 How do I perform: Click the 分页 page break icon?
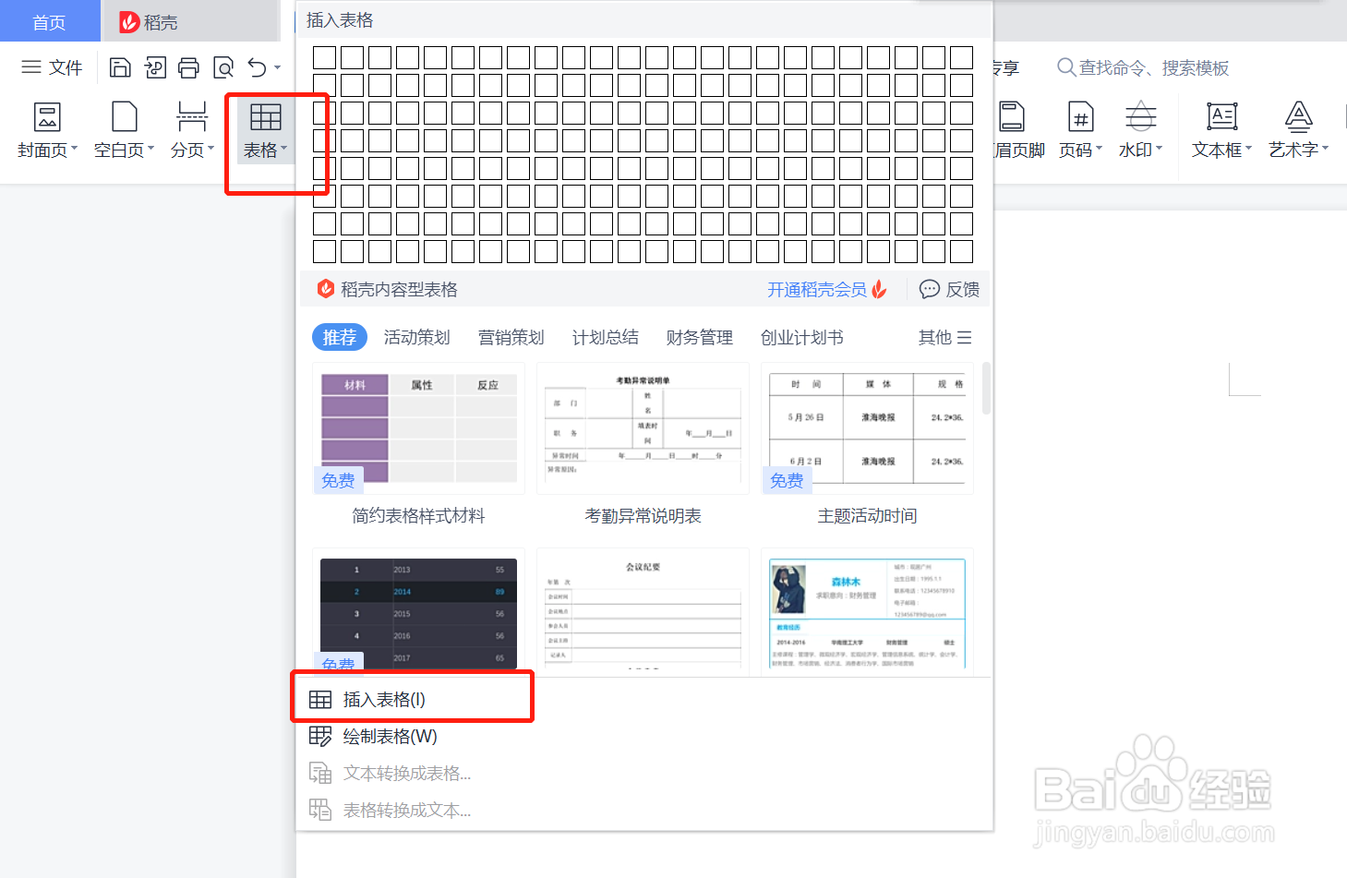[x=191, y=117]
